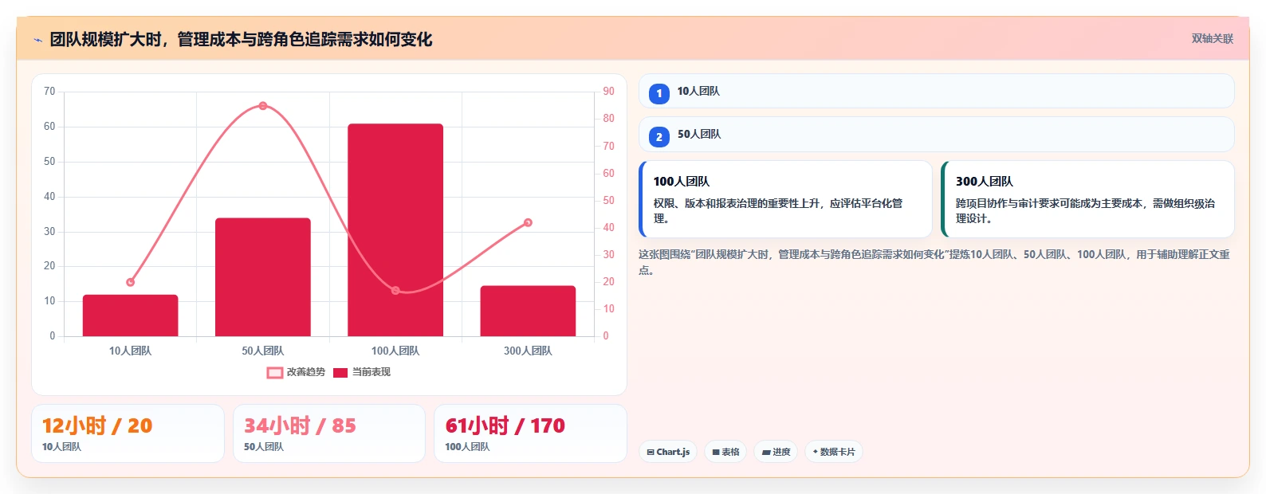Screen dimensions: 1266x494
Task: Click the 表格 tag chip
Action: pos(725,452)
